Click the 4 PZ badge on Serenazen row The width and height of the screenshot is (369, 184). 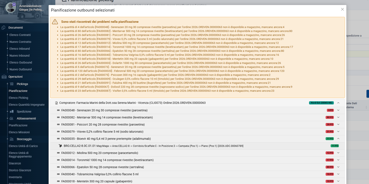pyautogui.click(x=330, y=110)
